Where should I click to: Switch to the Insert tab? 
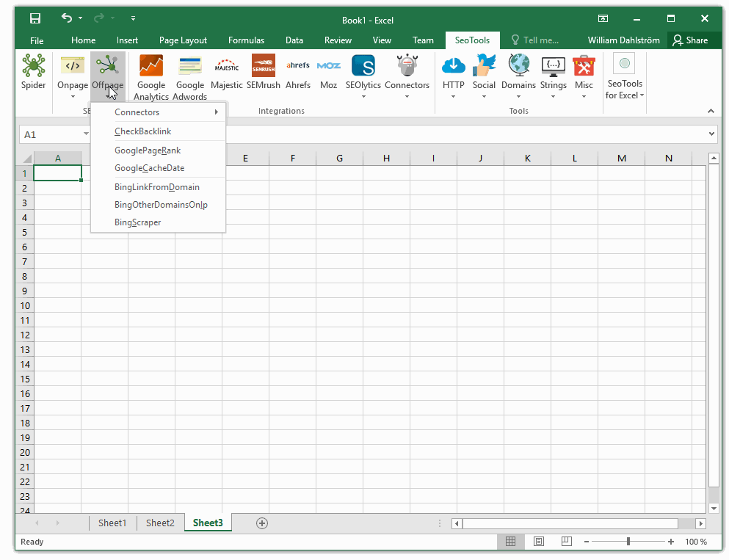pos(127,40)
